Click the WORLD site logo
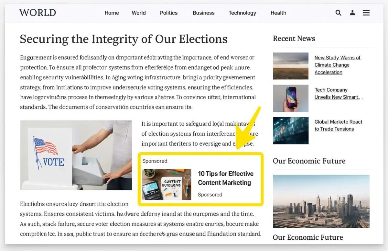The width and height of the screenshot is (388, 251). point(38,13)
